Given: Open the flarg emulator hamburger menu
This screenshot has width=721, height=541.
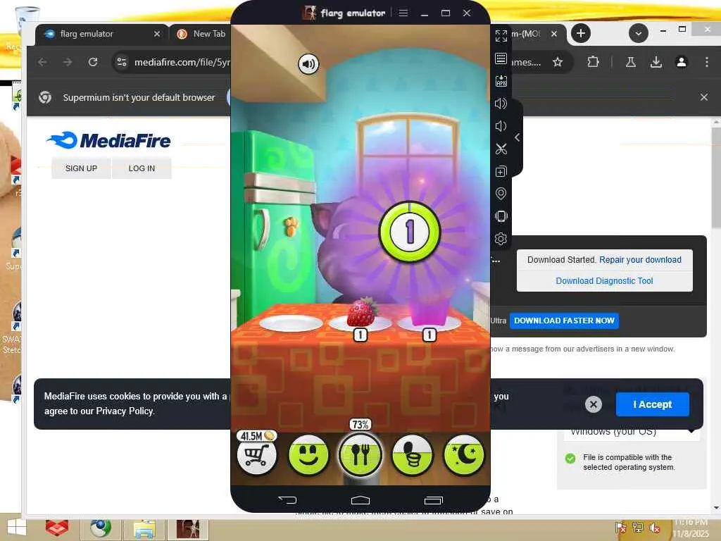Looking at the screenshot, I should click(403, 13).
